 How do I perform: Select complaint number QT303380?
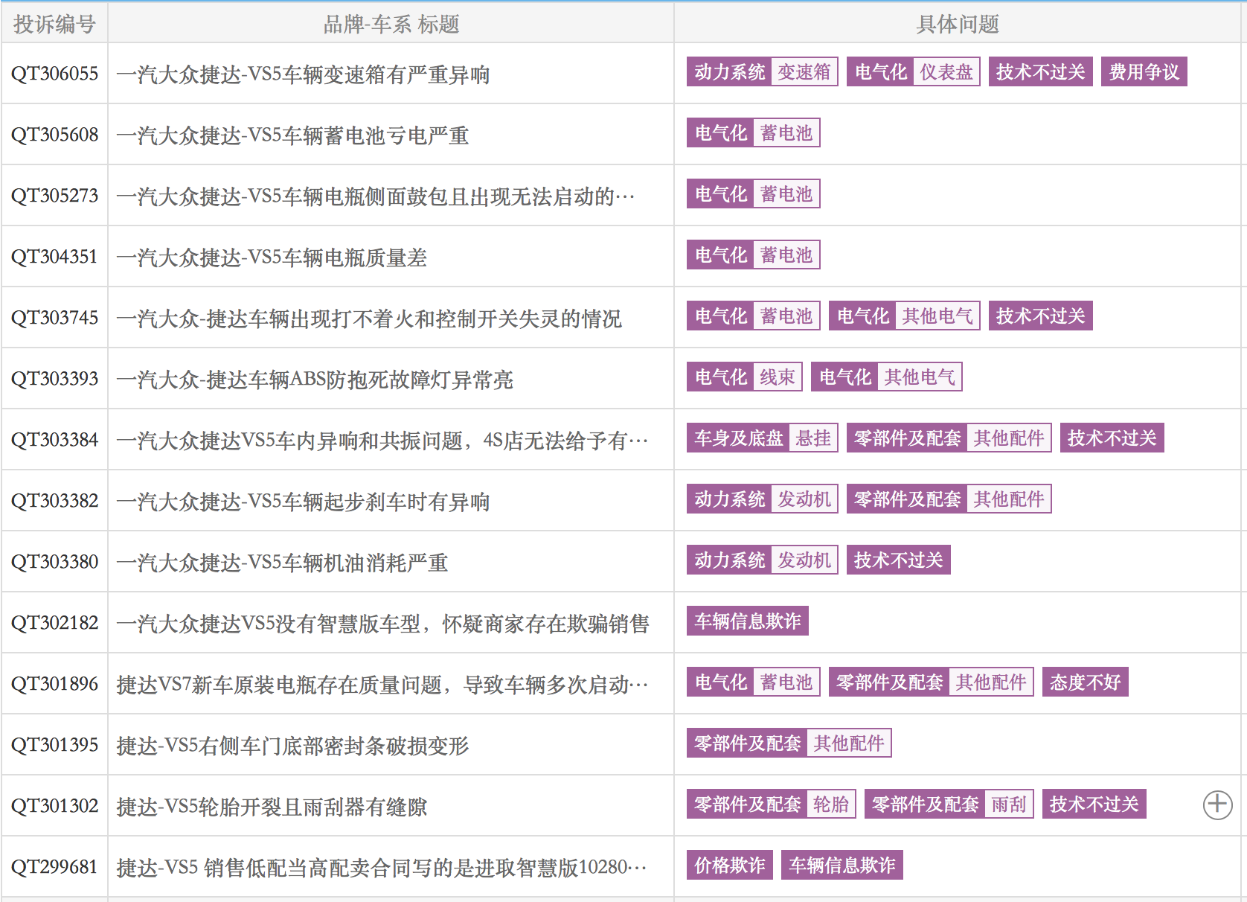point(54,562)
